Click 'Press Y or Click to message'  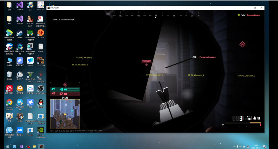click(x=63, y=20)
